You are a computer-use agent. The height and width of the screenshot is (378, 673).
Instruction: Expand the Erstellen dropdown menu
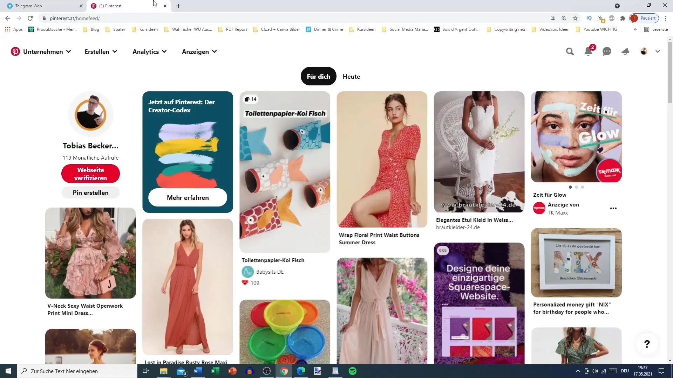[x=101, y=52]
